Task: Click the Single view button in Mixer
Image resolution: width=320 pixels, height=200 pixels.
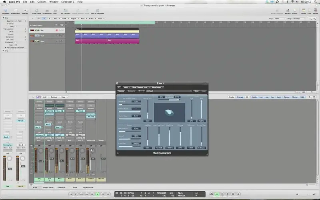Action: [x=231, y=97]
